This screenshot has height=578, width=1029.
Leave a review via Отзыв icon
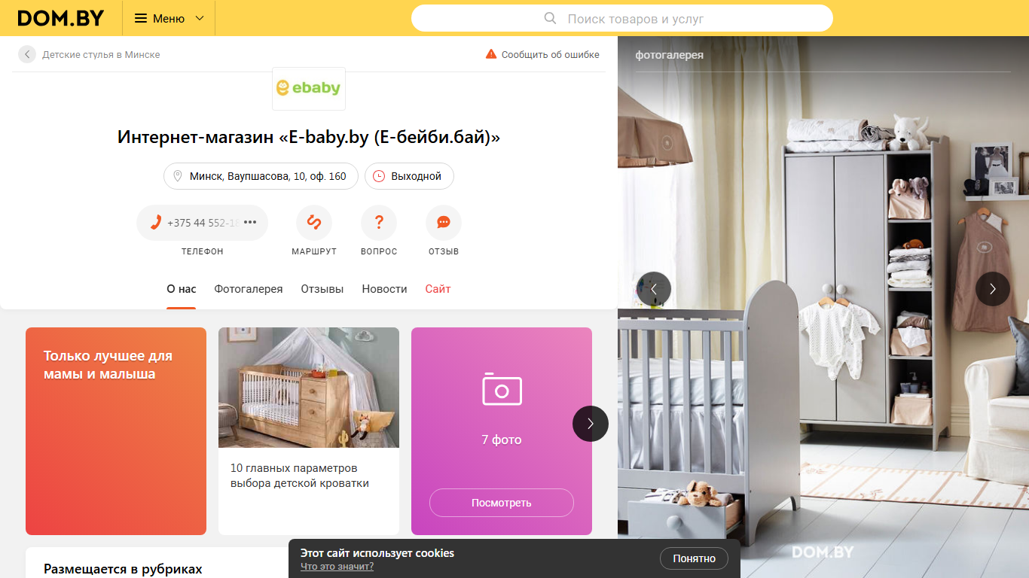click(444, 223)
